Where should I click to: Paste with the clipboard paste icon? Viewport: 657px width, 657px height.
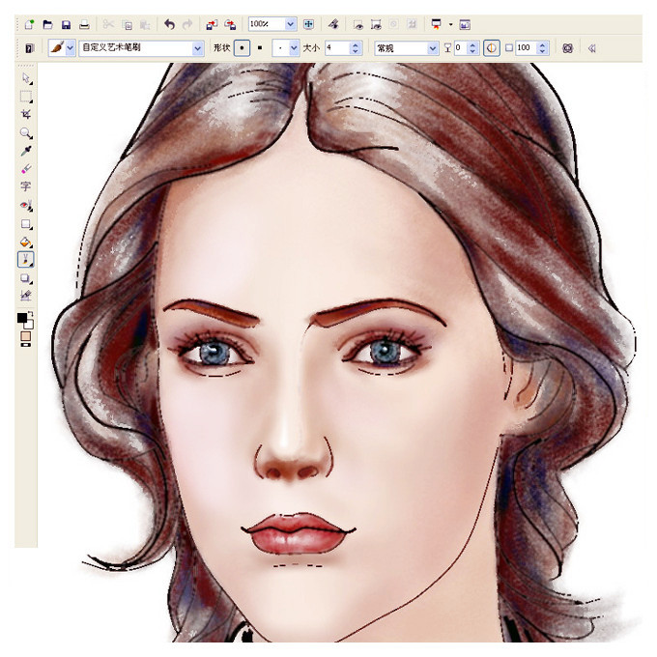click(145, 25)
